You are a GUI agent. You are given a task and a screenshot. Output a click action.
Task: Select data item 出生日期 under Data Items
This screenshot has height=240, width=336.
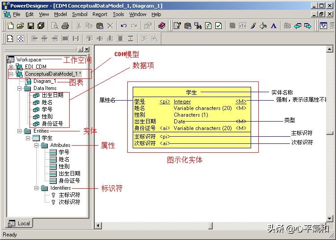coord(53,95)
